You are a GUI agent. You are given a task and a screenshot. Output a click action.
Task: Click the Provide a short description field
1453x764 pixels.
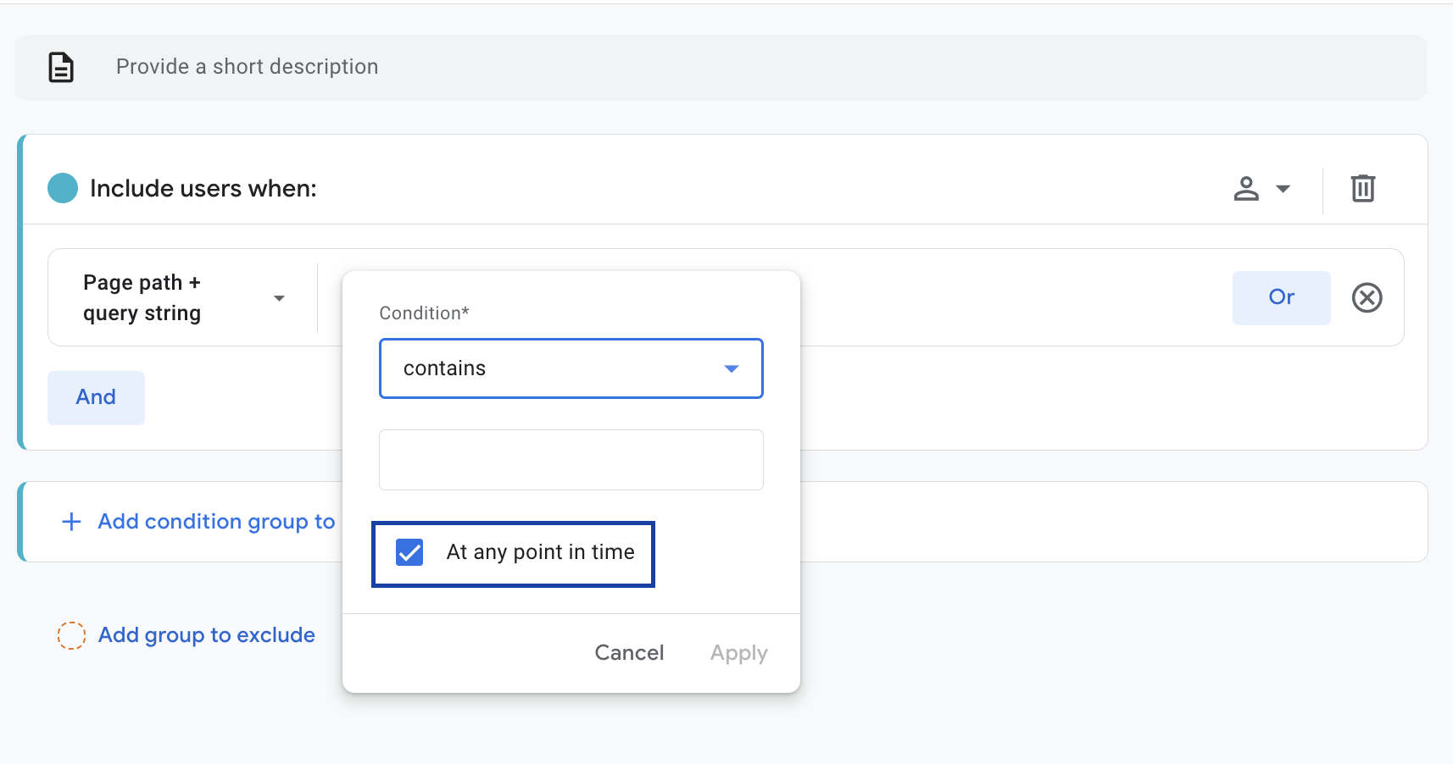point(246,67)
